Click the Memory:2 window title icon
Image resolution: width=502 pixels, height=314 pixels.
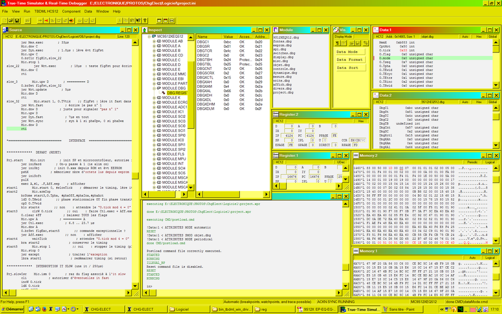(x=356, y=155)
